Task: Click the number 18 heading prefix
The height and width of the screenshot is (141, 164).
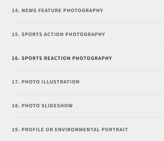Action: pos(16,106)
